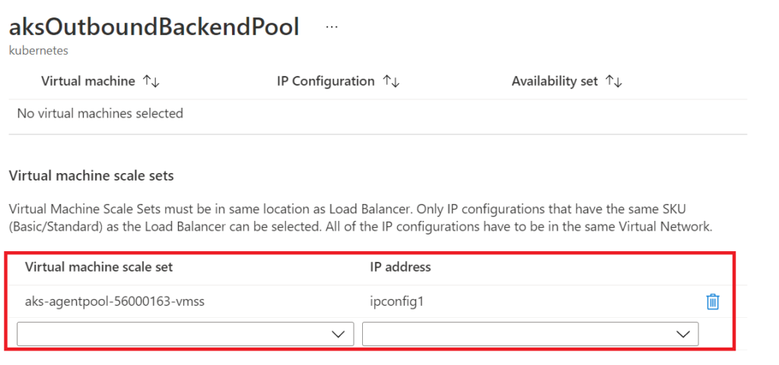
Task: Click the chevron arrow of the IP address dropdown
Action: [x=683, y=335]
